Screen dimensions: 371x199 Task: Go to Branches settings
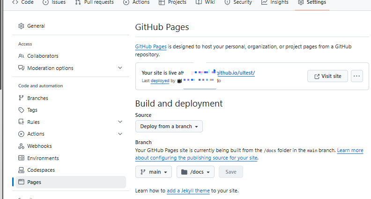coord(71,98)
